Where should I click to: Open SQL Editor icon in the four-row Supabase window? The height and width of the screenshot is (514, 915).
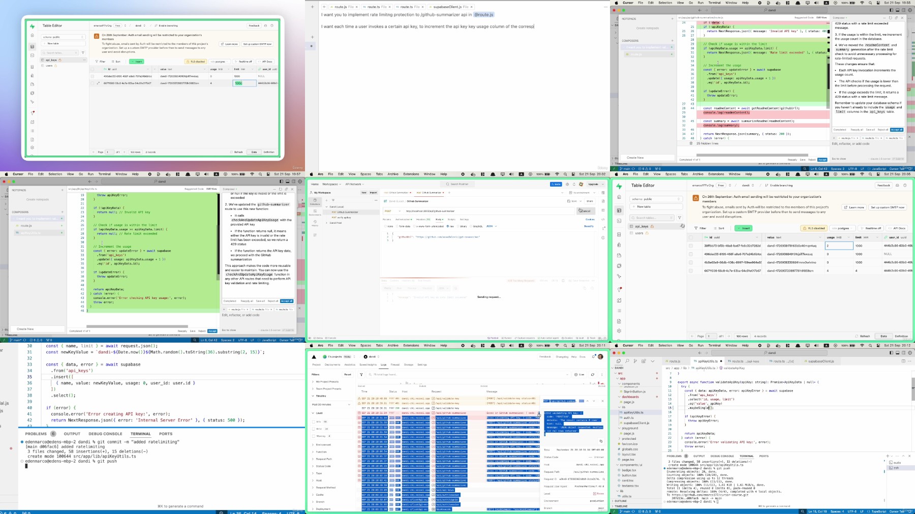619,221
